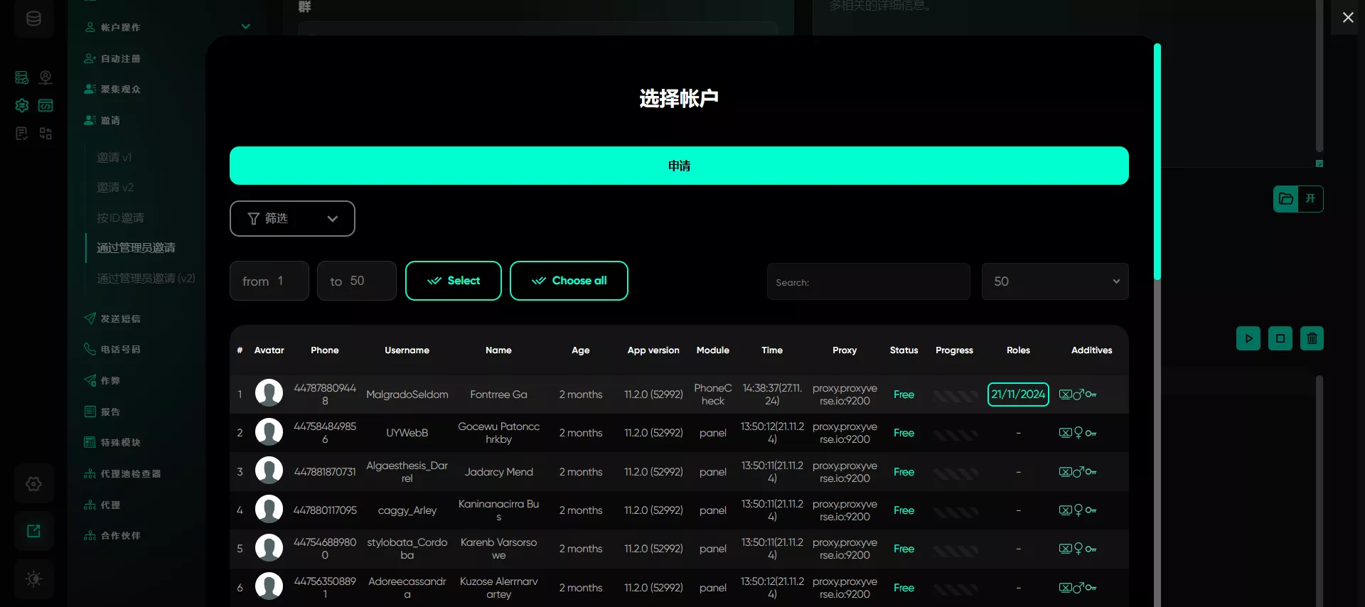Click the Username column header
This screenshot has height=607, width=1365.
pyautogui.click(x=407, y=350)
